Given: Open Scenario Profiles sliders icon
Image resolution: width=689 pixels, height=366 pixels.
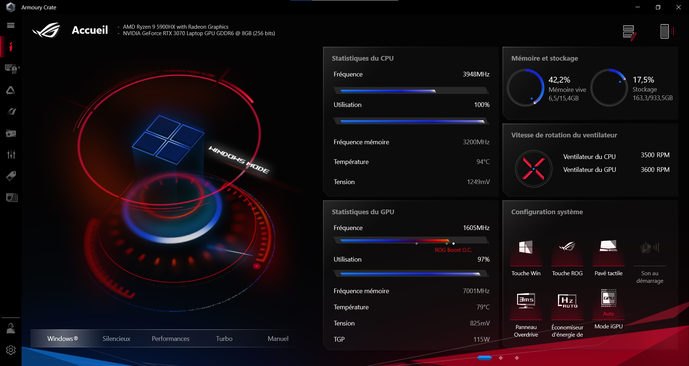Looking at the screenshot, I should pyautogui.click(x=11, y=155).
